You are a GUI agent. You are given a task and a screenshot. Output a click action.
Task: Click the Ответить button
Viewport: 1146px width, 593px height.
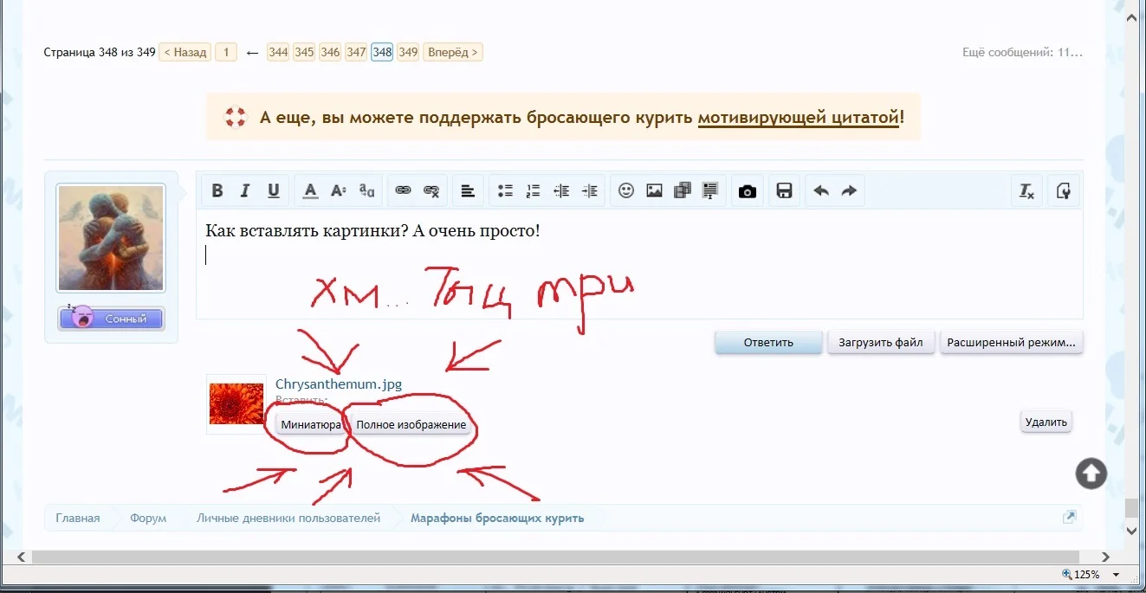[x=768, y=342]
